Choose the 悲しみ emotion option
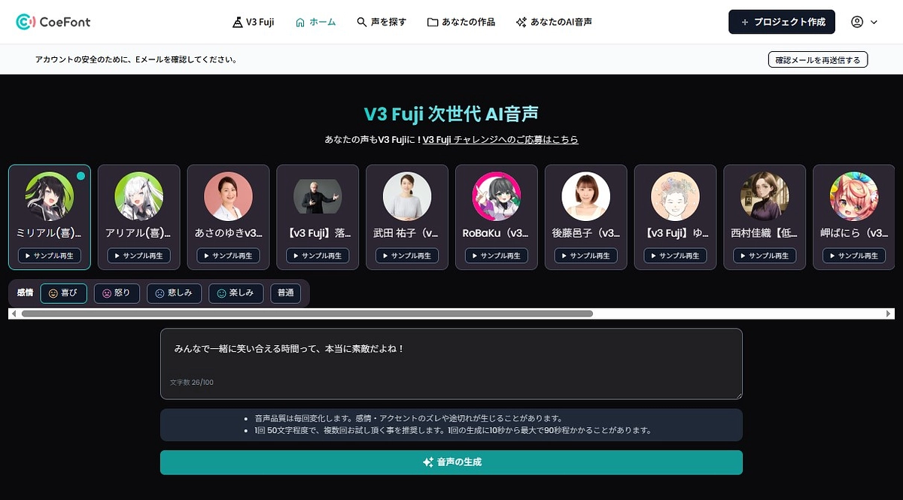 174,293
